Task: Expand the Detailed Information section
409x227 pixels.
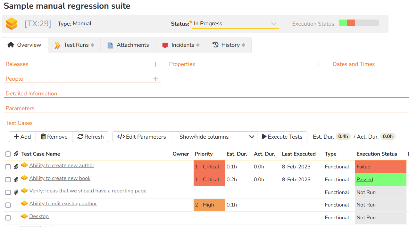Action: tap(31, 94)
